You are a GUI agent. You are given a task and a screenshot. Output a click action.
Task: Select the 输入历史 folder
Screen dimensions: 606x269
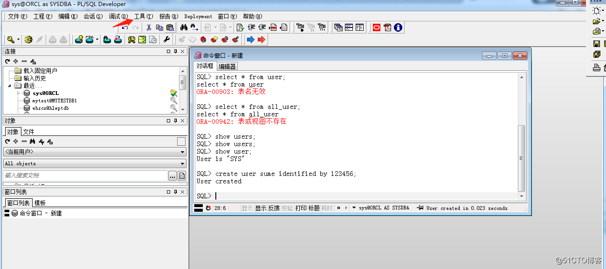coord(35,78)
